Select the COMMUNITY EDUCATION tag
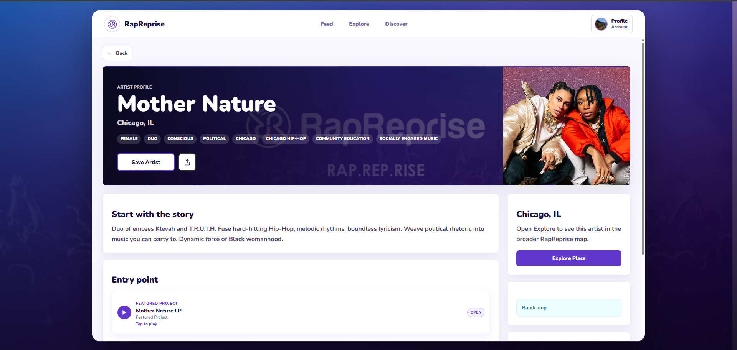 343,139
